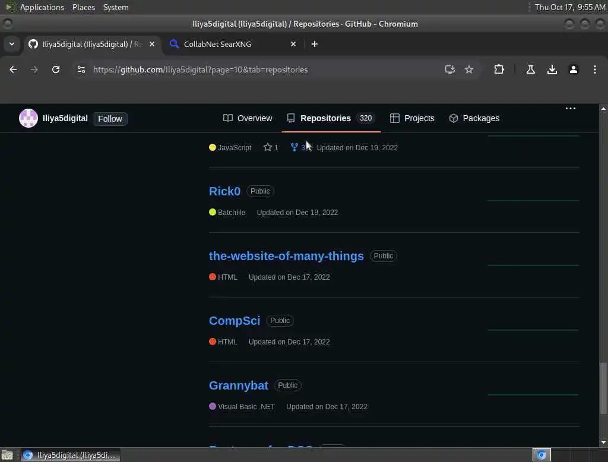Click the HTML label under the-website-of-many-things
608x462 pixels.
(227, 277)
